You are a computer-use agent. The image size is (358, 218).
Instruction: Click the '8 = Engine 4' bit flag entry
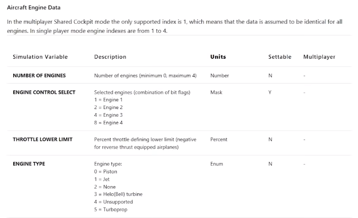pyautogui.click(x=108, y=122)
